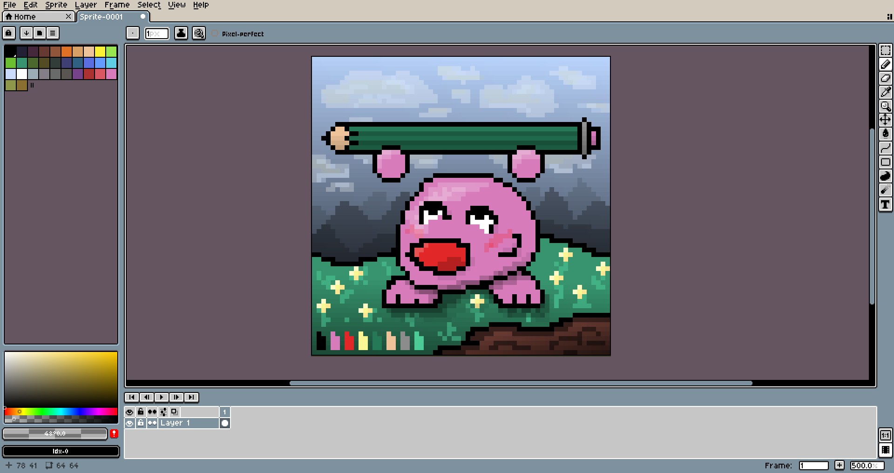894x473 pixels.
Task: Close the Home tab
Action: click(68, 17)
